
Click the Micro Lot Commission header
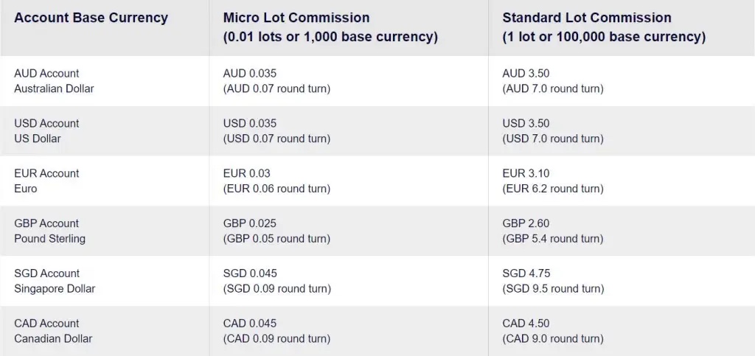[x=296, y=18]
